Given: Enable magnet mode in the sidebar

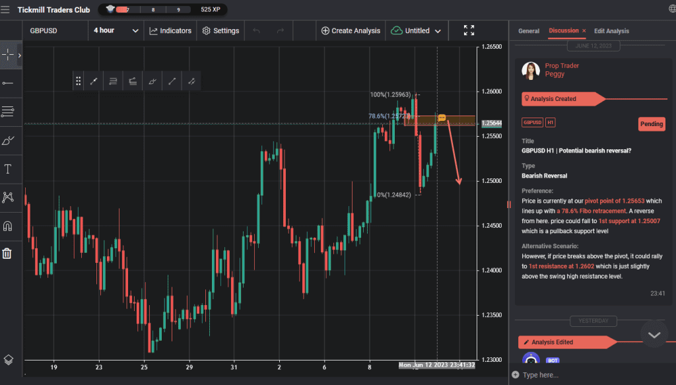Looking at the screenshot, I should [x=9, y=225].
